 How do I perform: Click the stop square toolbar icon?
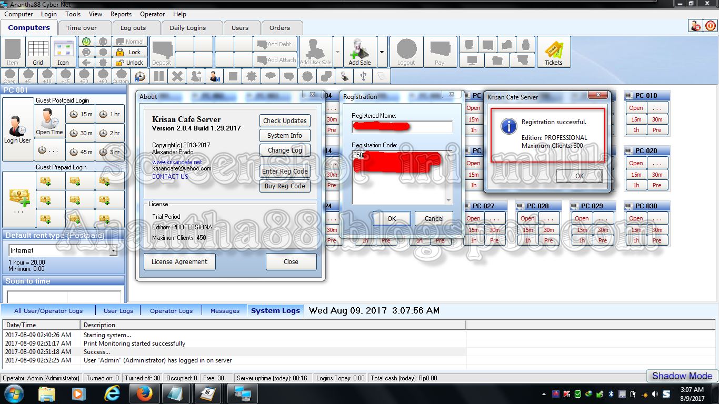(233, 76)
